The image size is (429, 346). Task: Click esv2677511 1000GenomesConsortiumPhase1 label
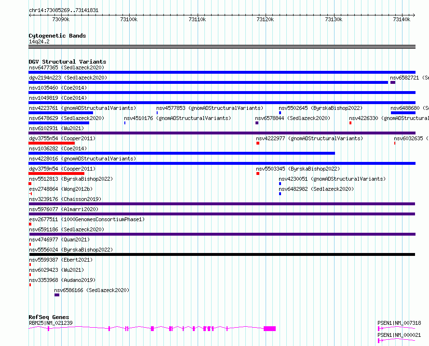[87, 219]
